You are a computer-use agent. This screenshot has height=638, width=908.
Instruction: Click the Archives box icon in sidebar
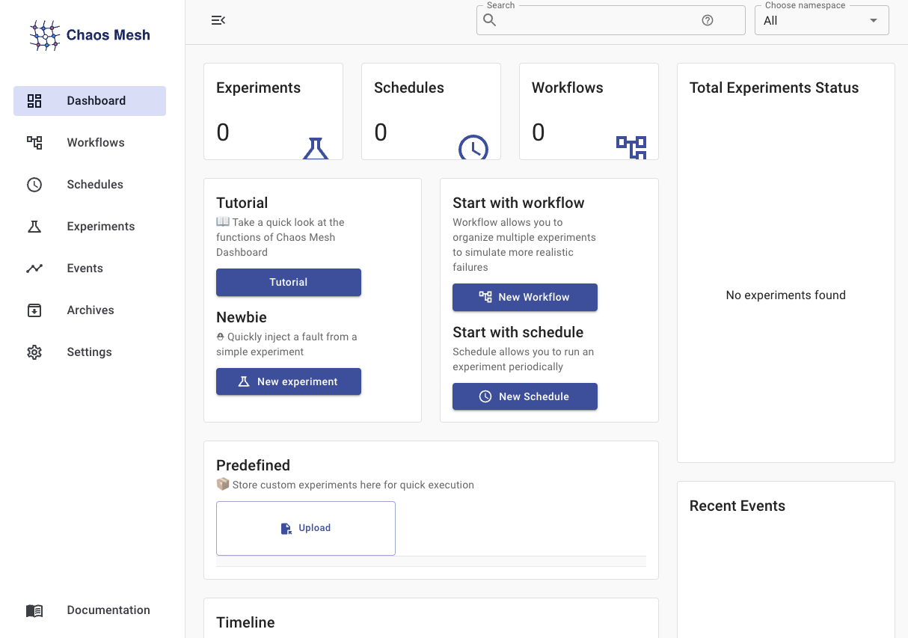tap(34, 310)
